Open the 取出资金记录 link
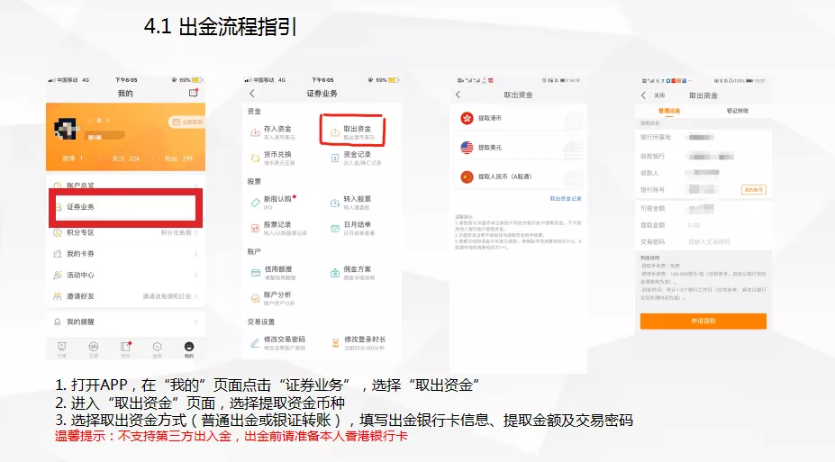Image resolution: width=835 pixels, height=462 pixels. pos(566,198)
